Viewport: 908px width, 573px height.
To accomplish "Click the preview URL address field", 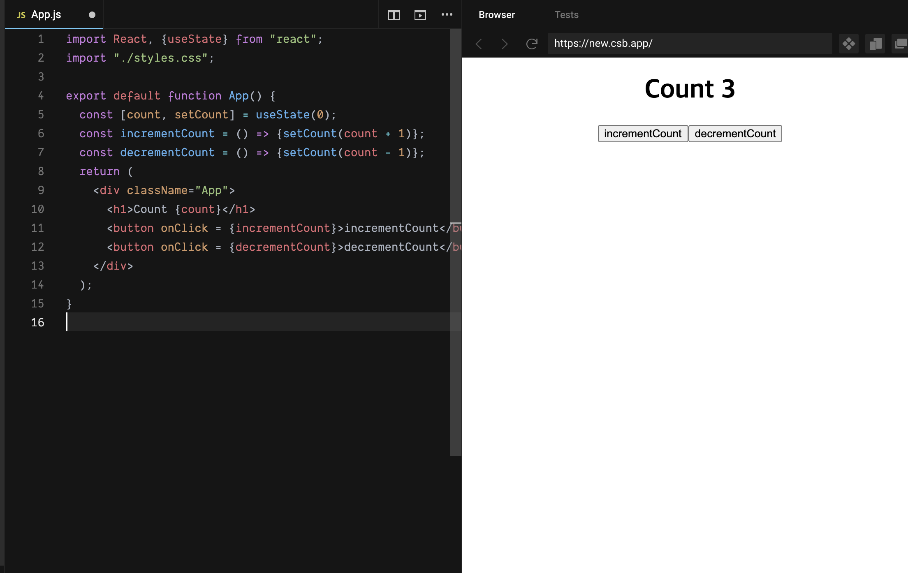I will [x=689, y=44].
